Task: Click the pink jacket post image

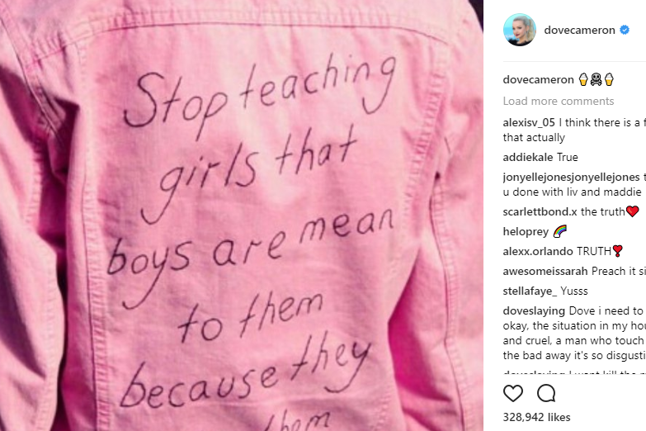Action: pos(242,215)
